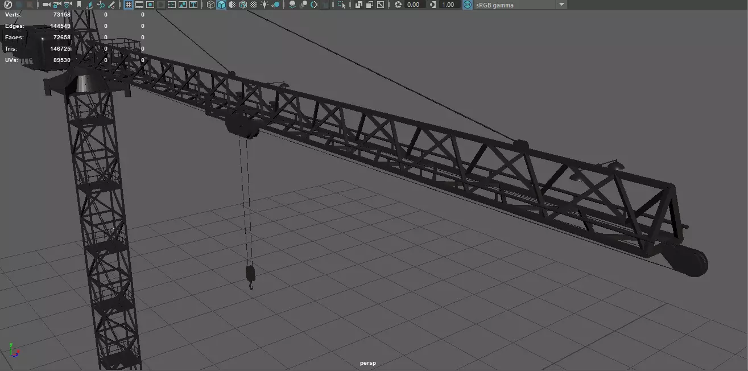Open the sRGB gamma view transform dropdown

coord(520,5)
